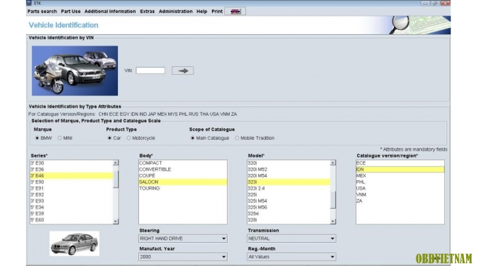Click the silver E46 saloon car thumbnail
The image size is (477, 266).
[74, 243]
